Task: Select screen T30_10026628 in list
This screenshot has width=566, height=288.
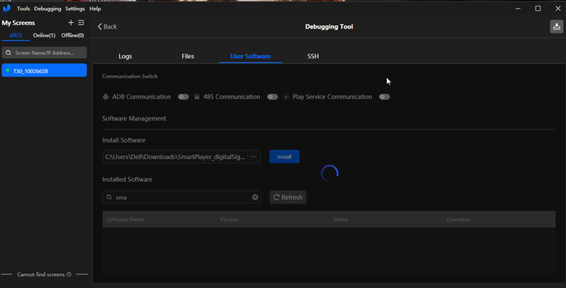Action: pyautogui.click(x=44, y=70)
